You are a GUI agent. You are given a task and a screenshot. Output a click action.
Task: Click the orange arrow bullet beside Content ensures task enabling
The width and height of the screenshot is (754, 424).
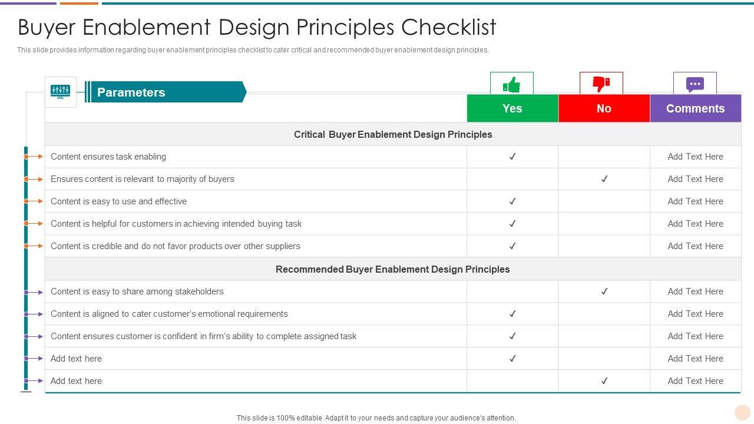click(x=34, y=157)
